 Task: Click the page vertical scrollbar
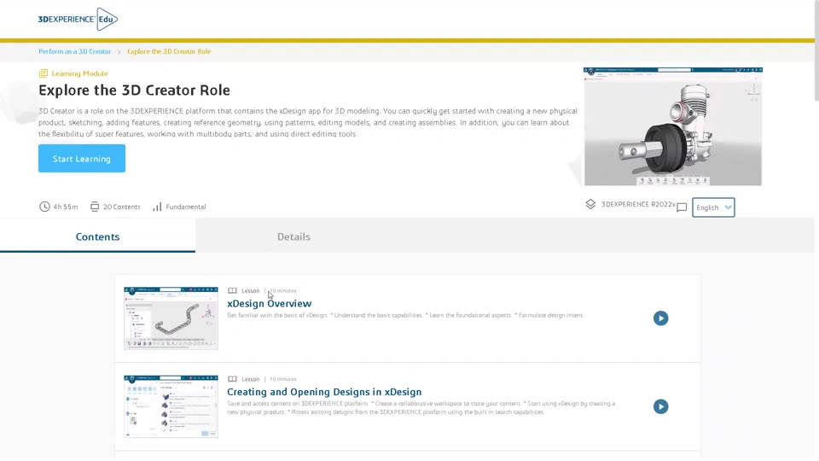tap(816, 50)
